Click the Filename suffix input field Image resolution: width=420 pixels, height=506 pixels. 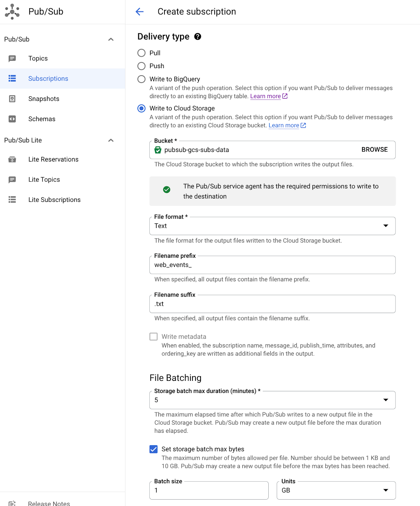[272, 304]
